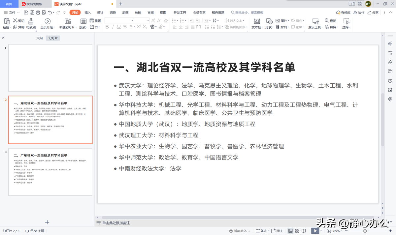This screenshot has width=396, height=235.
Task: Click the help question mark sidebar icon
Action: [x=390, y=81]
